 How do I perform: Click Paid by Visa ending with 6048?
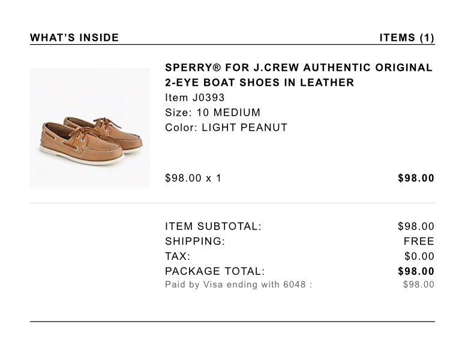238,285
